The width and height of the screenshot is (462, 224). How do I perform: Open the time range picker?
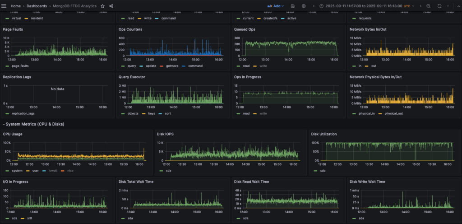pos(365,6)
